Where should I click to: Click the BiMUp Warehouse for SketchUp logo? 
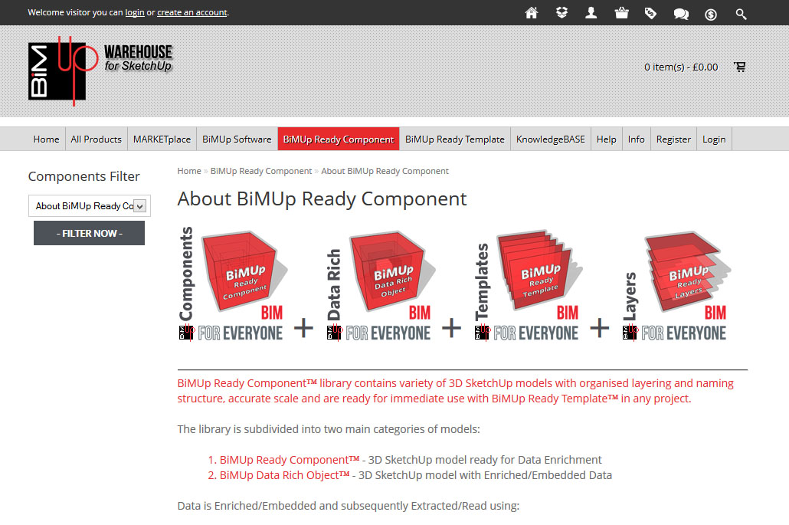(100, 71)
